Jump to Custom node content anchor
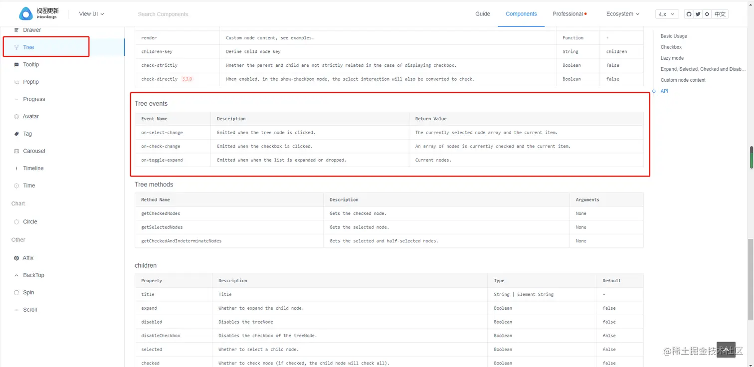 683,80
